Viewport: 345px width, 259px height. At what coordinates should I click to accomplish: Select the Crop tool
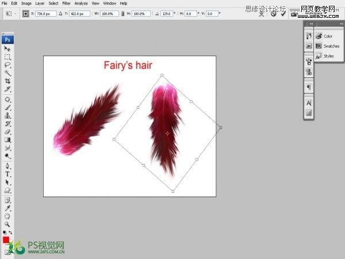click(8, 82)
